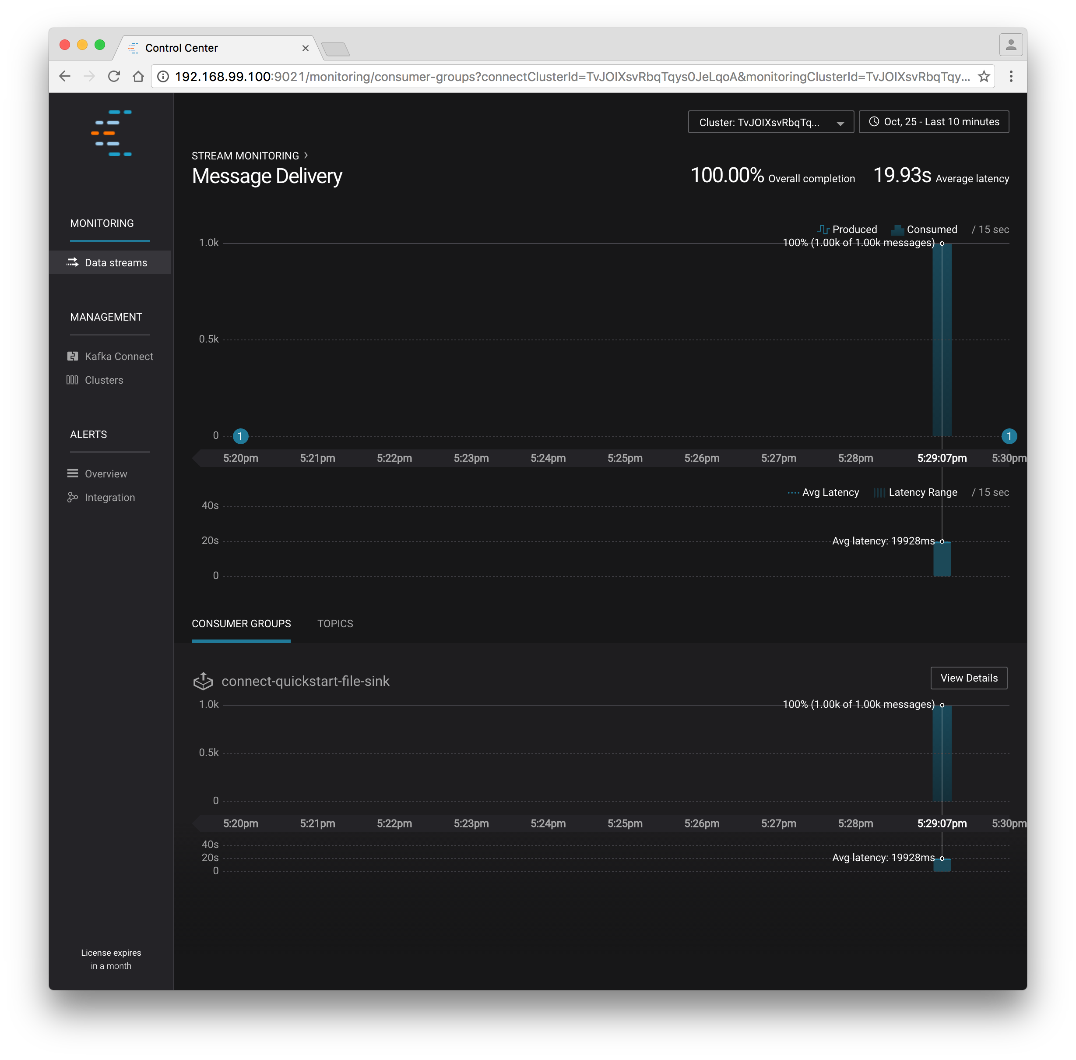Toggle Latency Range legend item
The image size is (1076, 1060).
pyautogui.click(x=915, y=492)
